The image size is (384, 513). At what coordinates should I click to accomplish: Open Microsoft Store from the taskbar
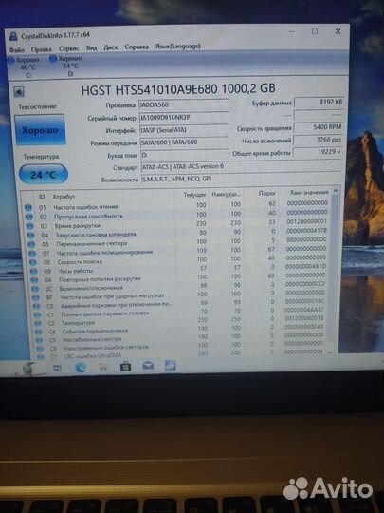[x=125, y=367]
